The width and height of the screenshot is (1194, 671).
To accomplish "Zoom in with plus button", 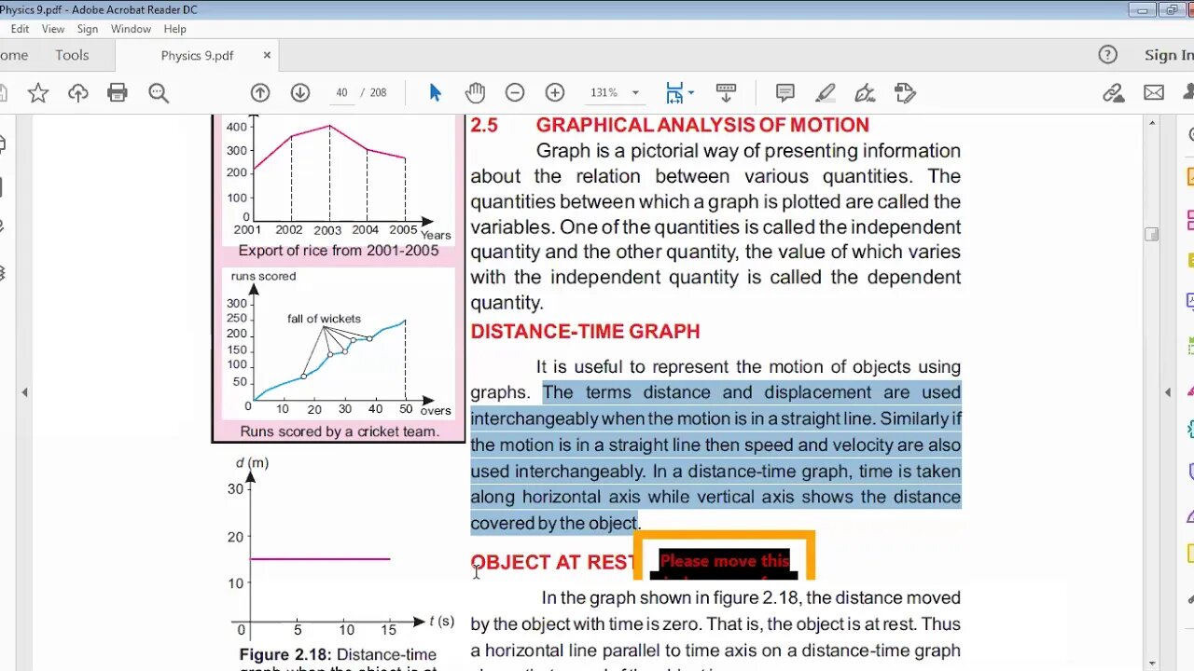I will tap(555, 92).
